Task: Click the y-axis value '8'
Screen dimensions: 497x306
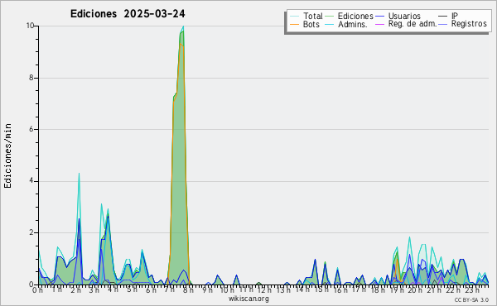Action: [31, 78]
